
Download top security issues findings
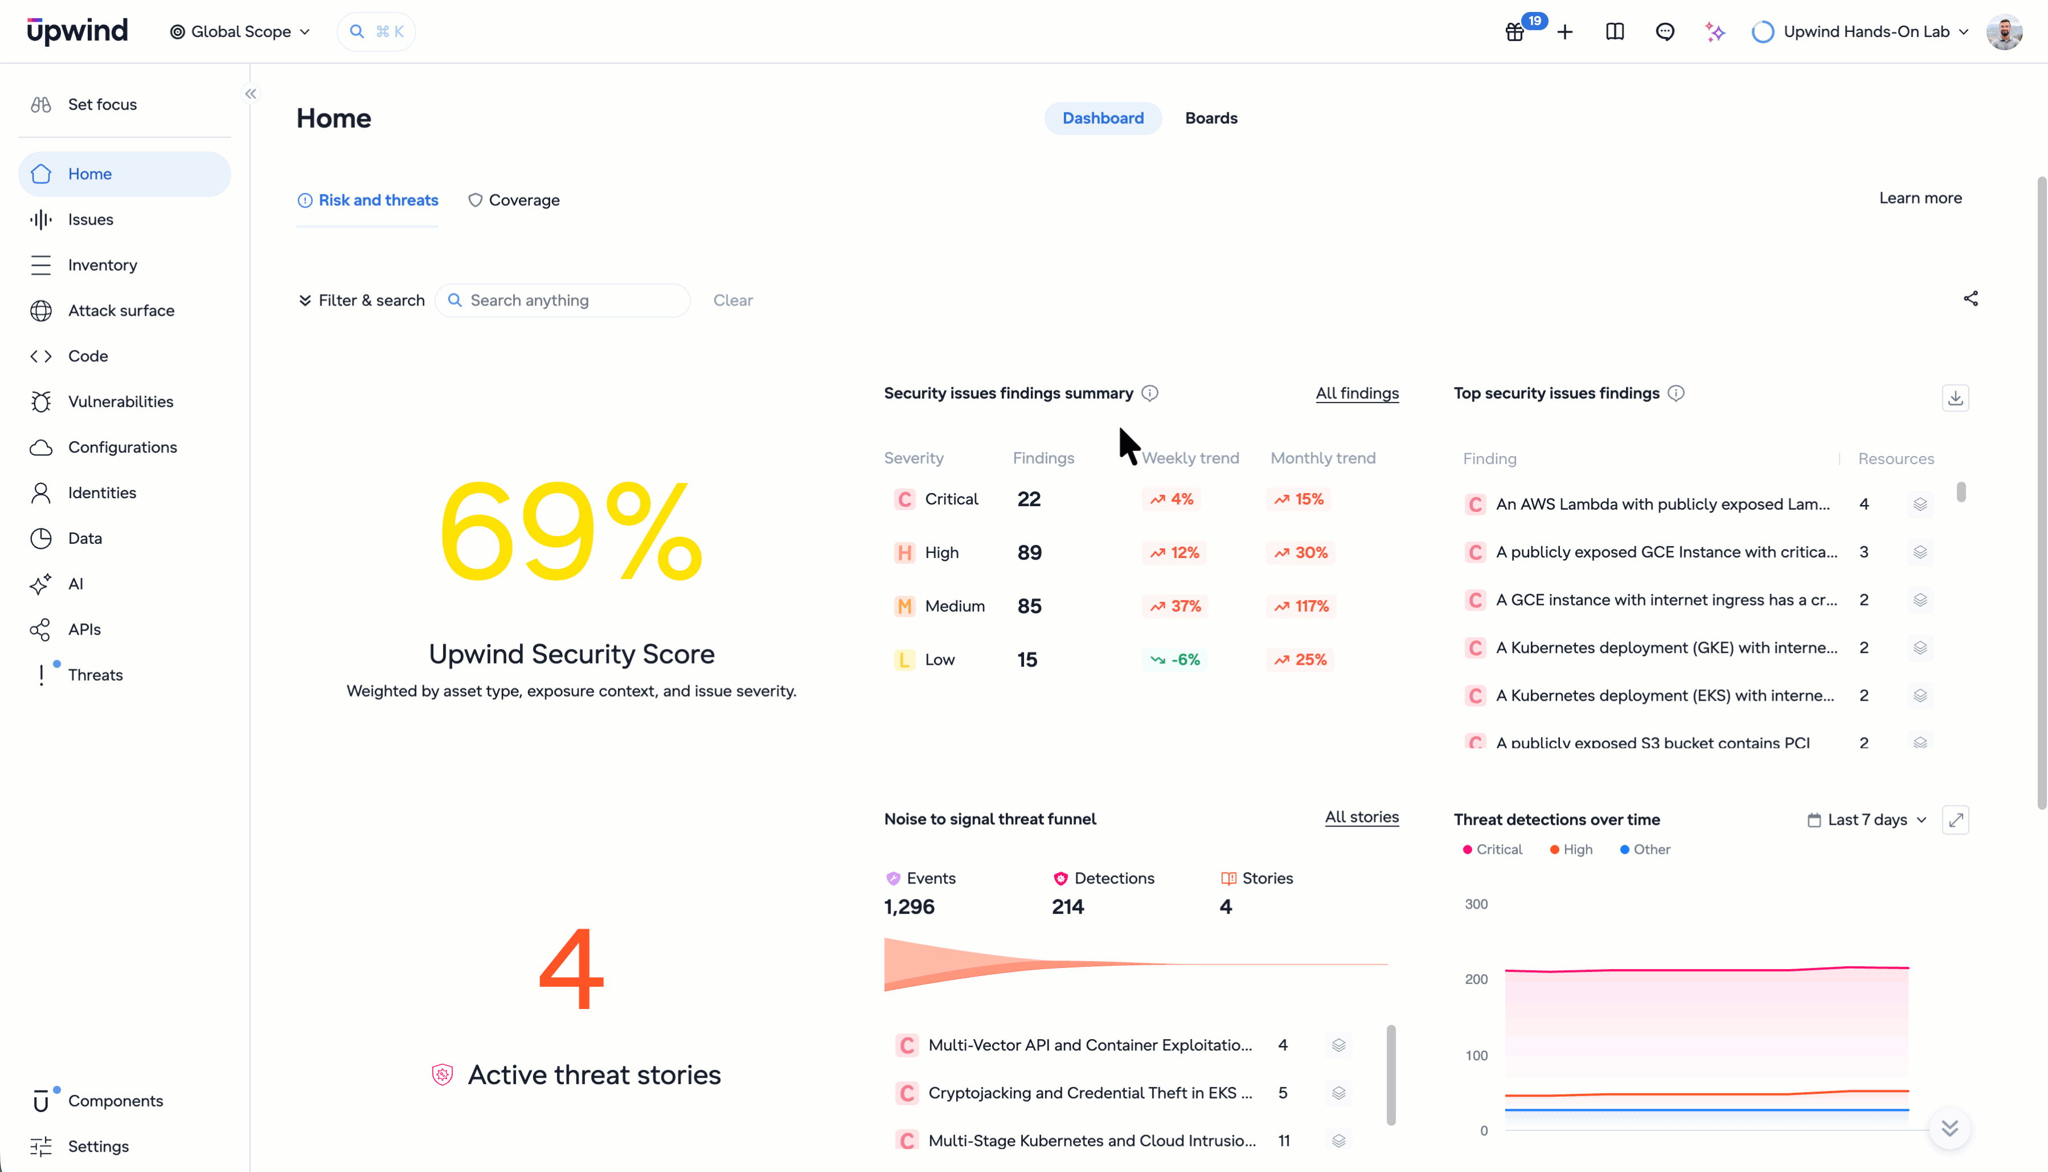[1956, 398]
